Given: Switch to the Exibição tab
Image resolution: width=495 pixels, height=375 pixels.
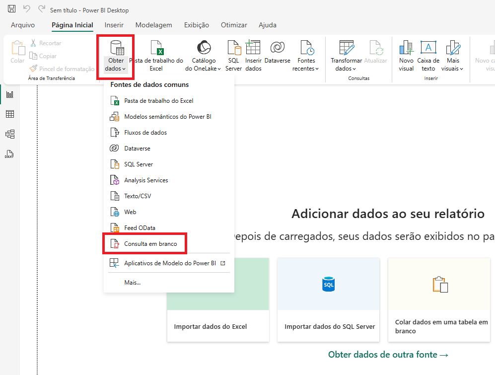Looking at the screenshot, I should [196, 25].
